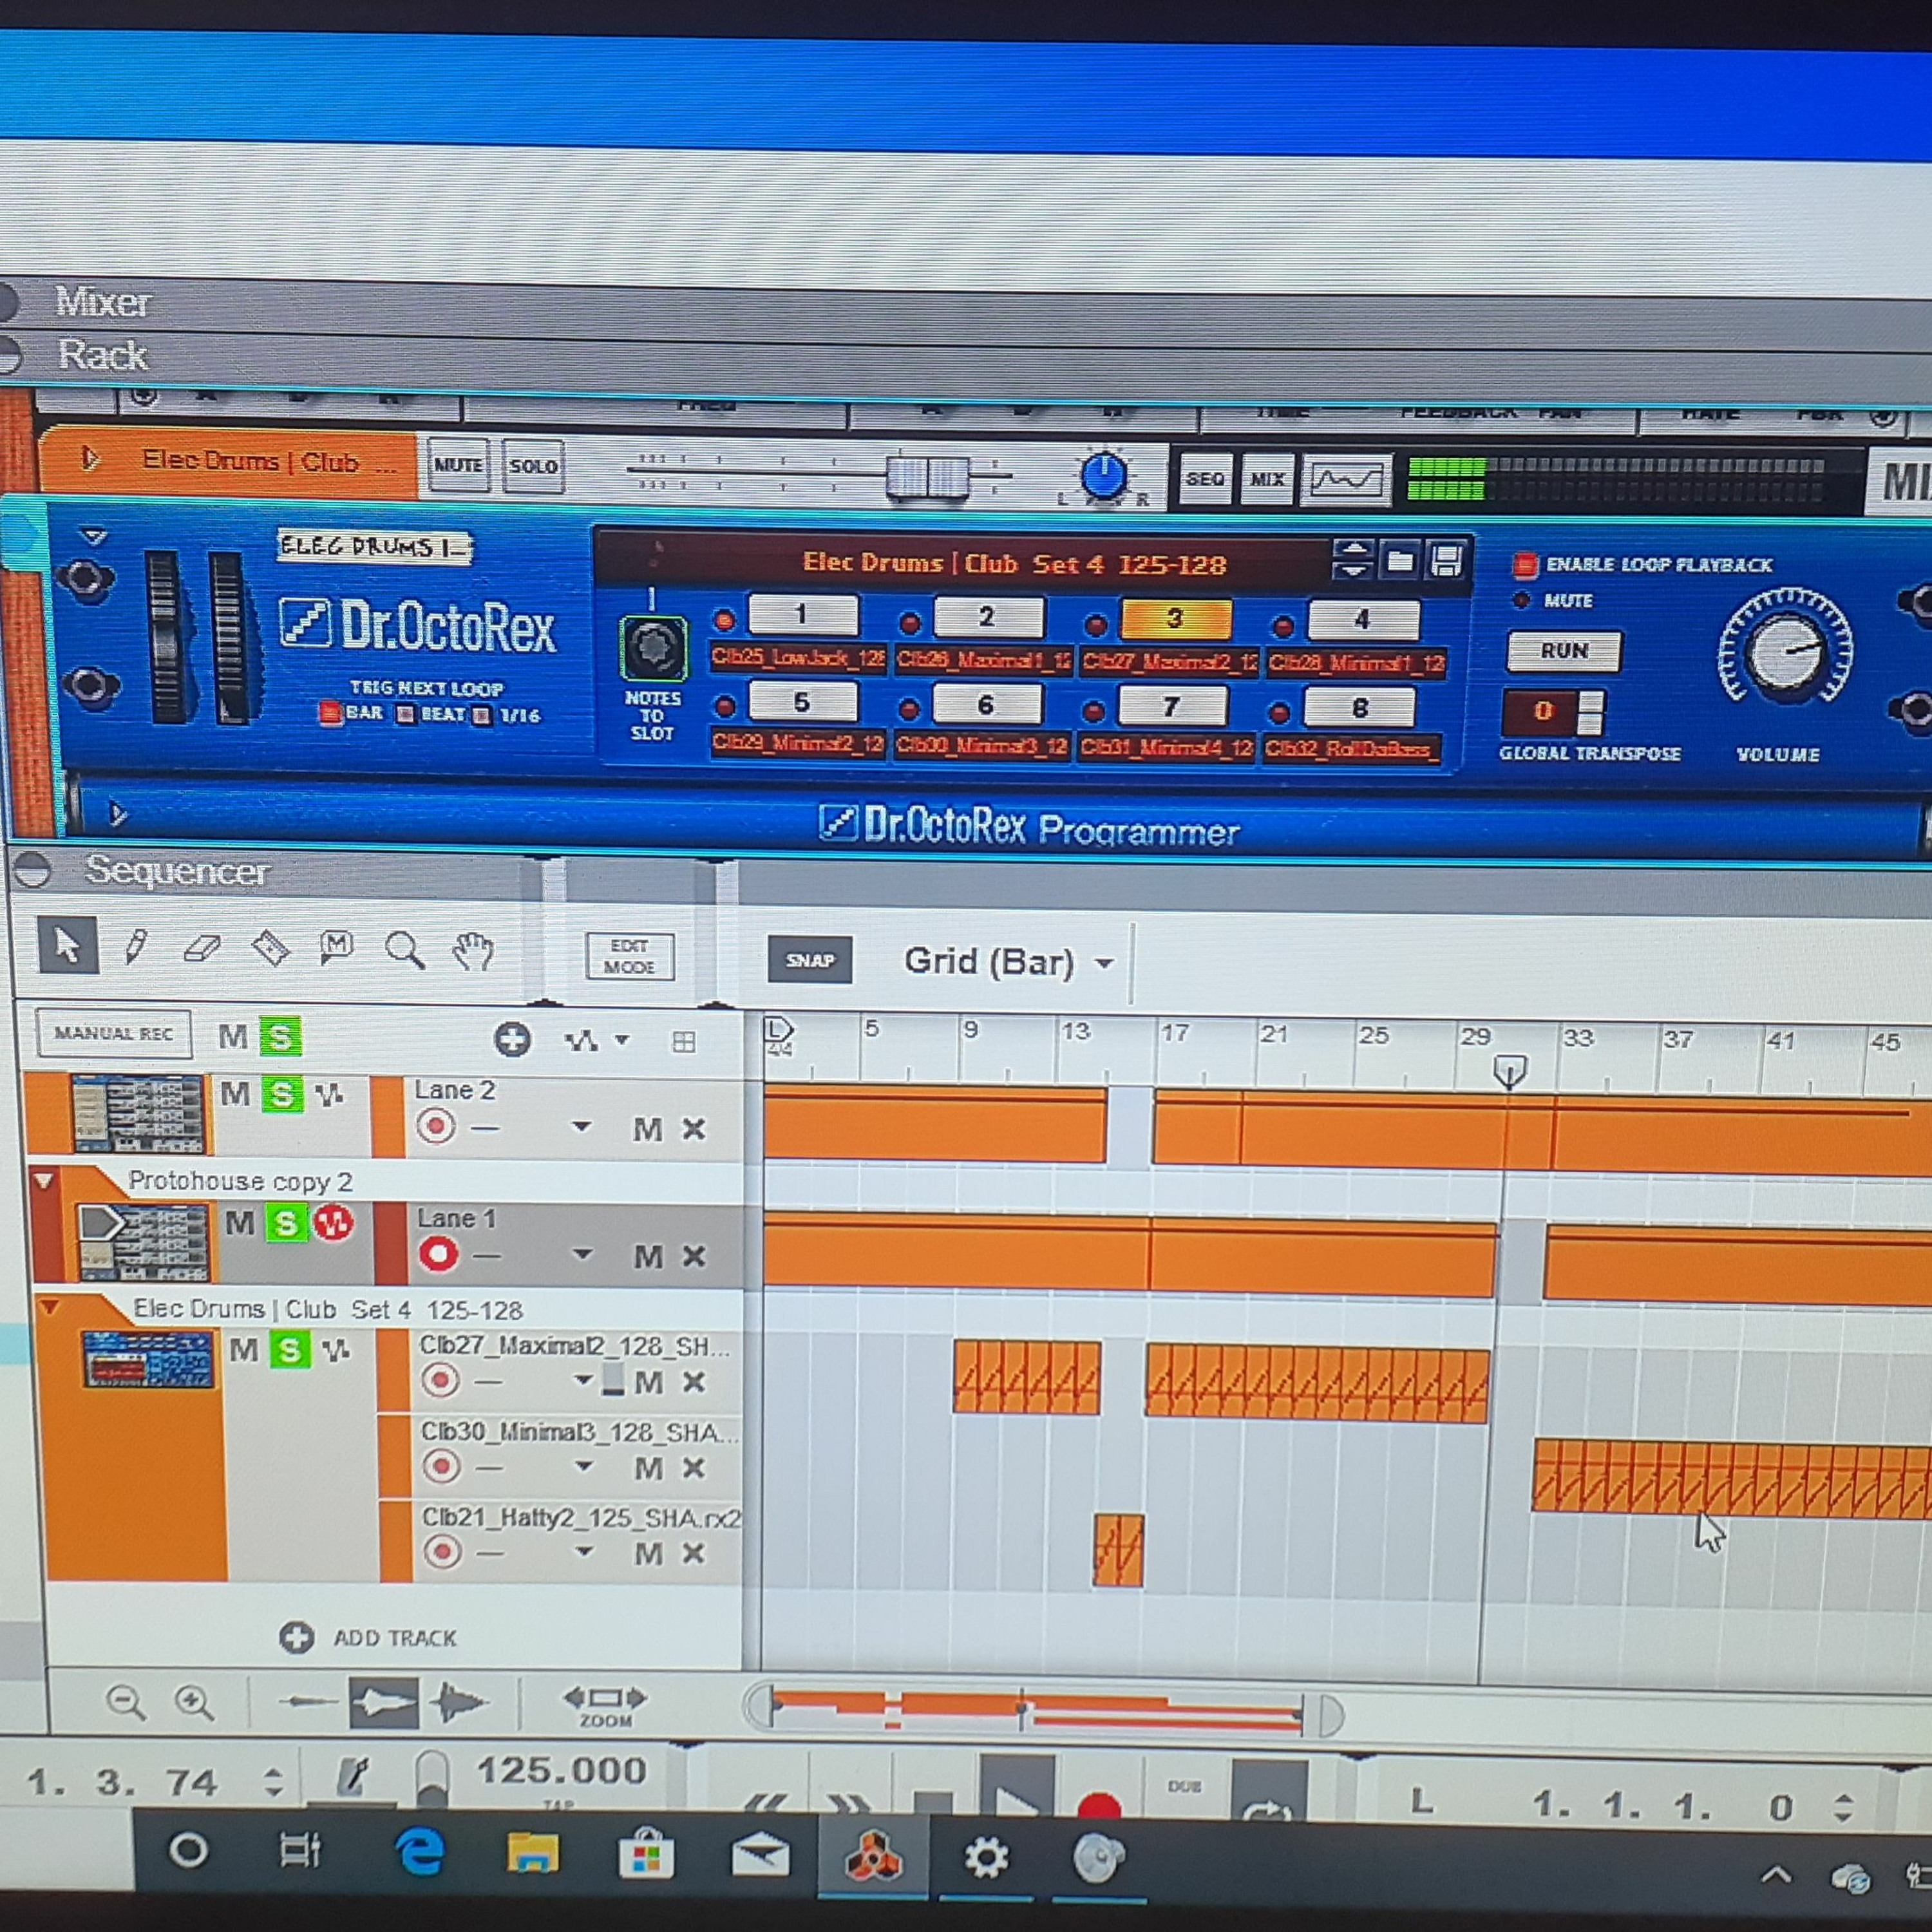Click the Dr.OctoRex browse patch folder icon
This screenshot has height=1932, width=1932.
coord(1400,561)
